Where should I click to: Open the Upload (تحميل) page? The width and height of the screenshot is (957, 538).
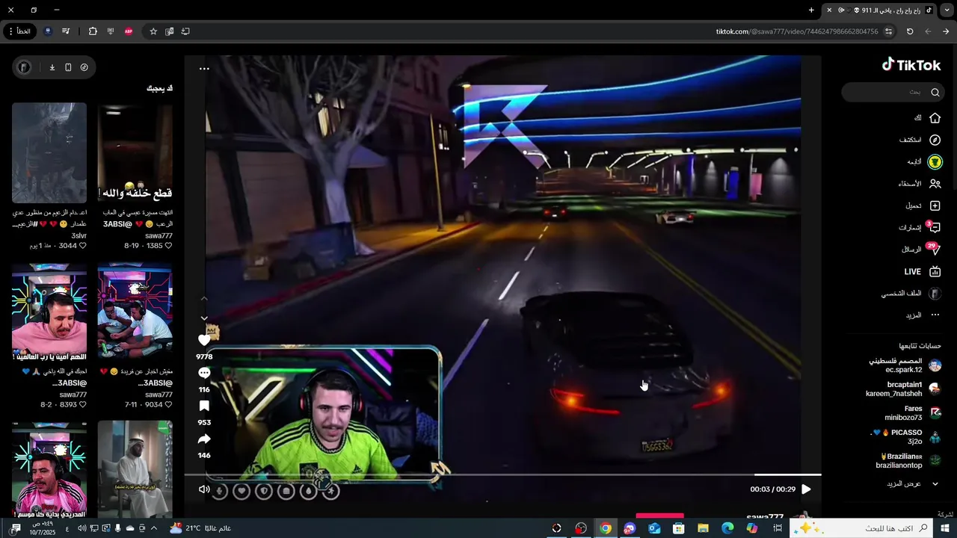point(923,205)
